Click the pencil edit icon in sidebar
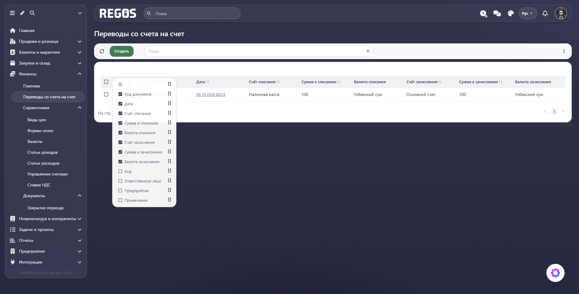 point(22,13)
